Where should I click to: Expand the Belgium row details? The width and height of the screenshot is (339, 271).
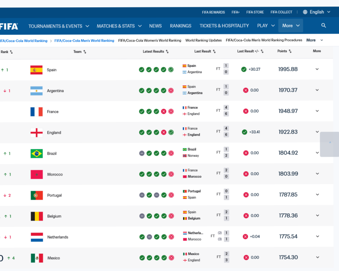317,215
